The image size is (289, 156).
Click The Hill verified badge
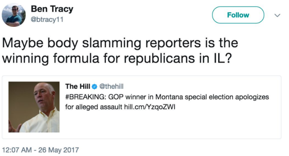95,86
